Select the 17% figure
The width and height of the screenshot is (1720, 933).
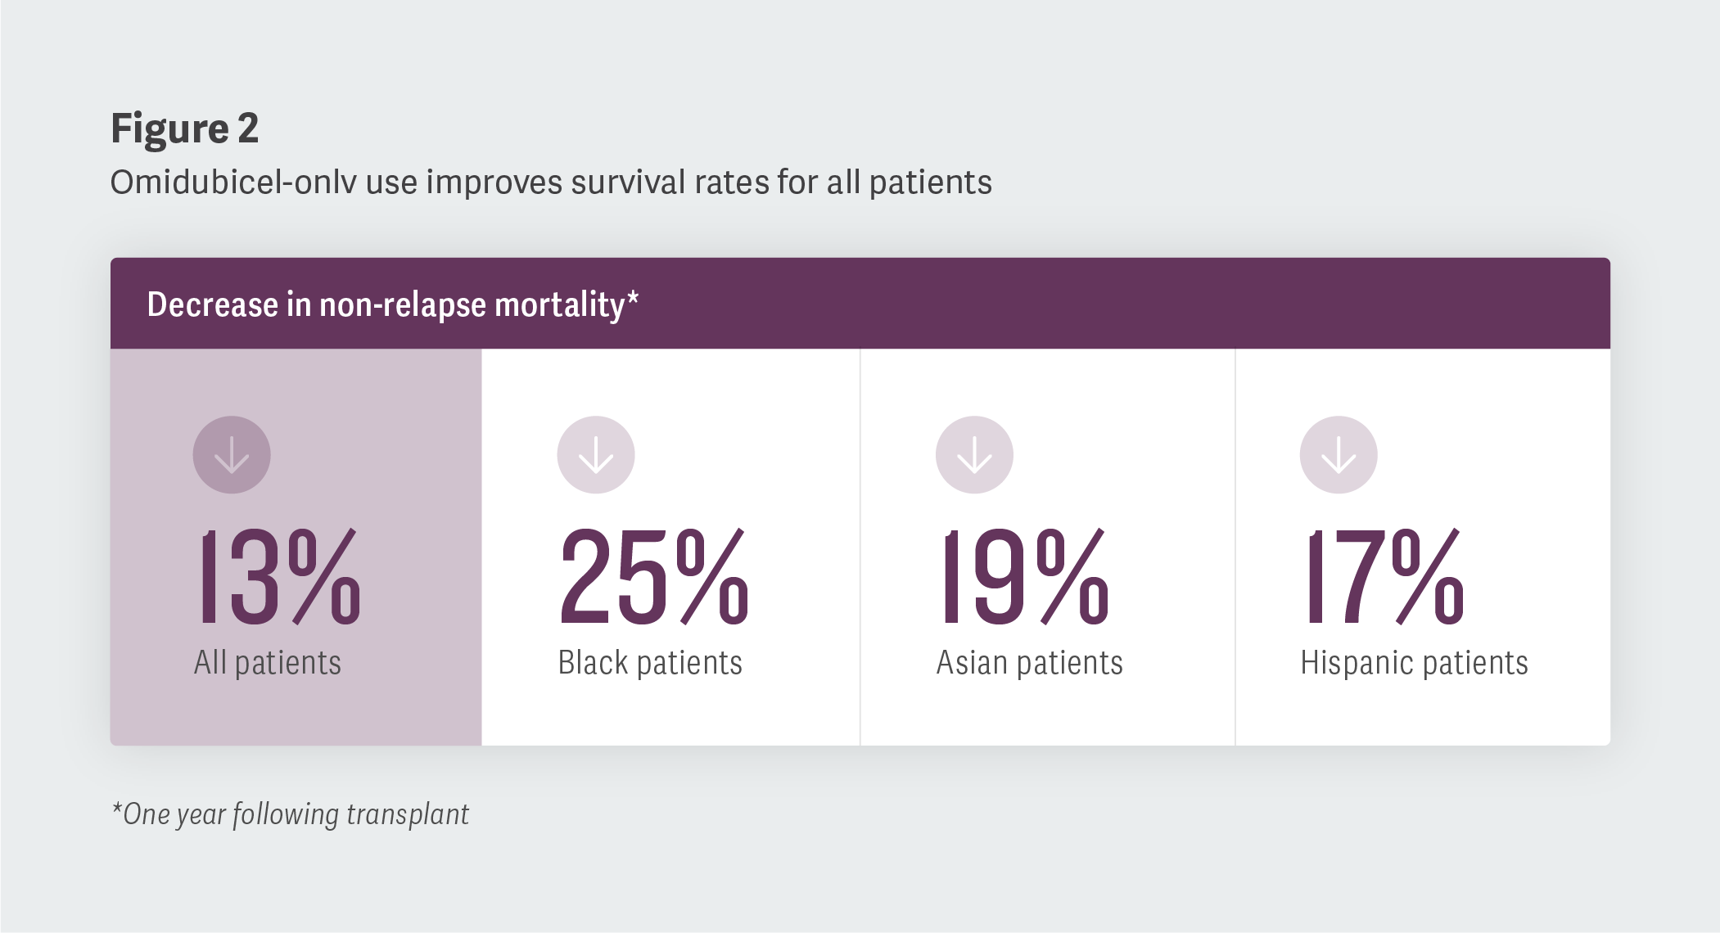point(1384,577)
